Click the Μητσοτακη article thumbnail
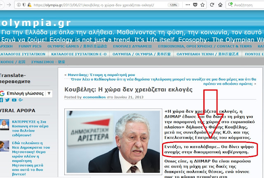The image size is (264, 178). [5, 146]
